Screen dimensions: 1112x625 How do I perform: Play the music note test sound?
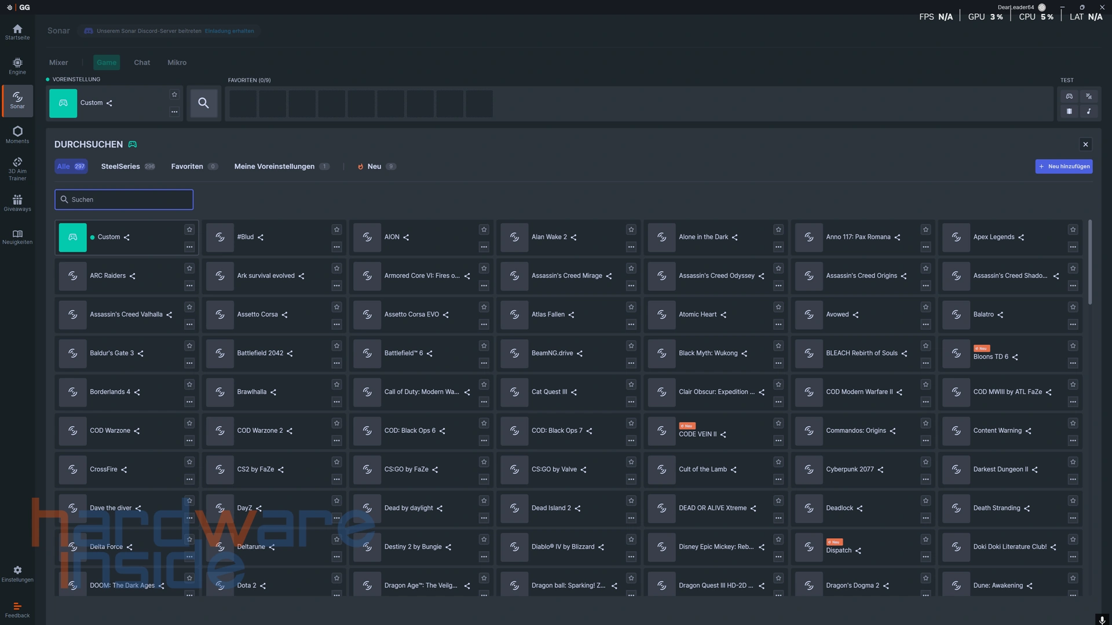point(1088,111)
